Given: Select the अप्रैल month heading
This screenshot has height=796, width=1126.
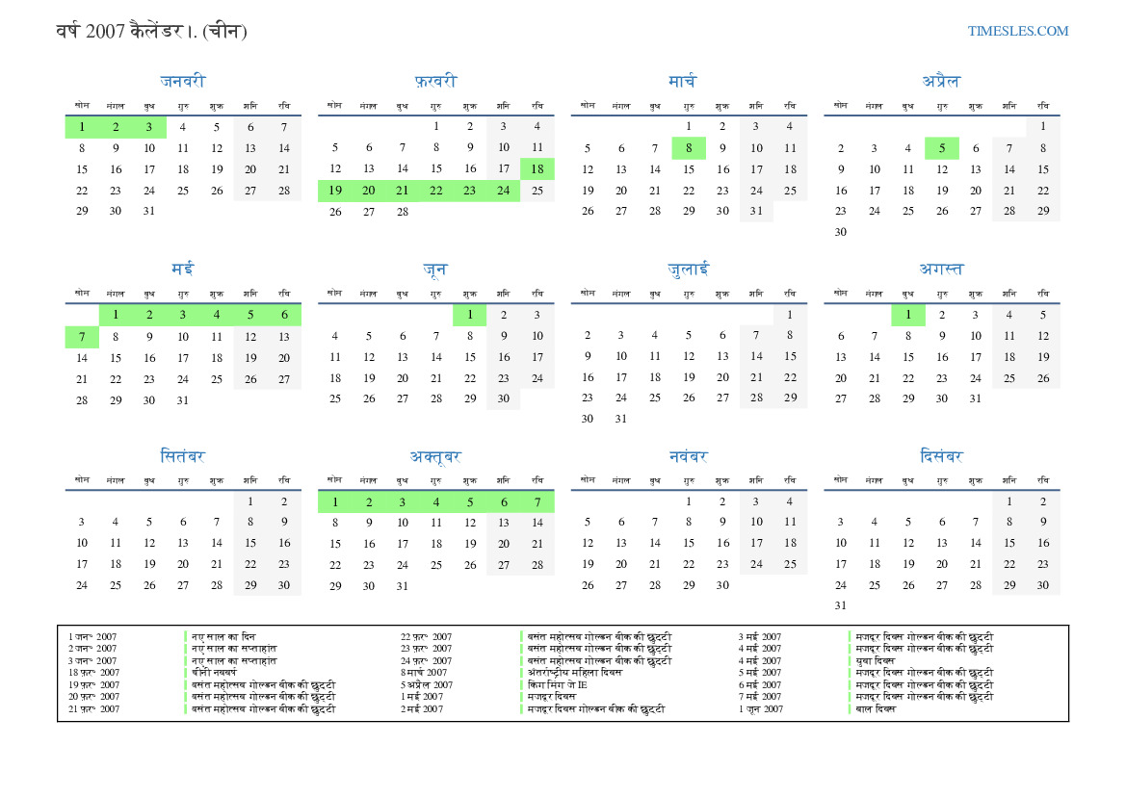Looking at the screenshot, I should click(941, 81).
